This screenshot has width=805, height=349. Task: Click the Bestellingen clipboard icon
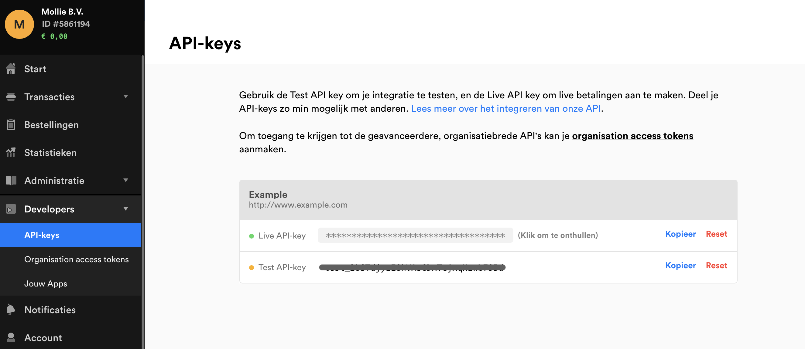[x=11, y=124]
